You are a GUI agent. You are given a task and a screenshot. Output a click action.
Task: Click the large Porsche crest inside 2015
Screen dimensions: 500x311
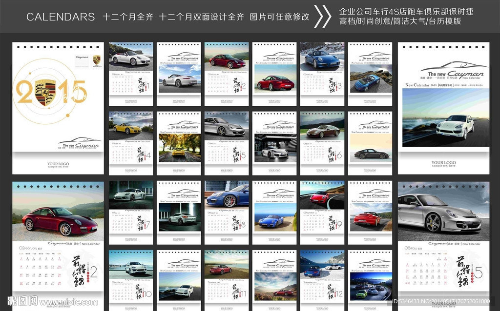click(x=45, y=93)
